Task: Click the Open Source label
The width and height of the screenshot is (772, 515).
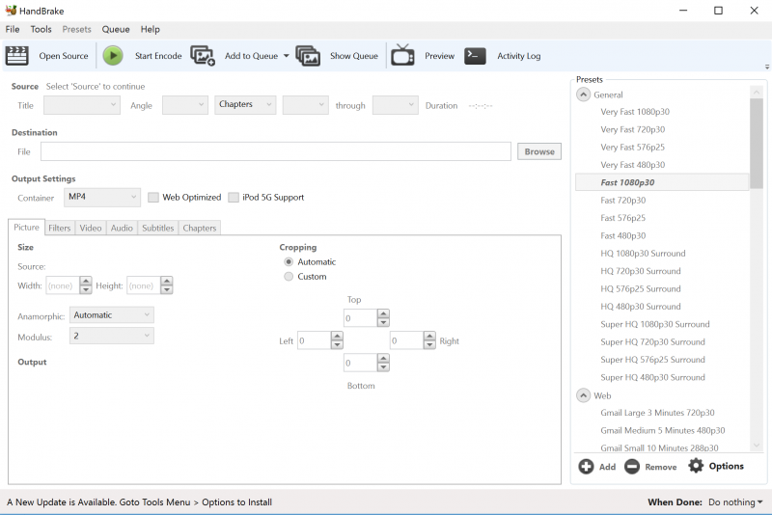Action: coord(64,56)
